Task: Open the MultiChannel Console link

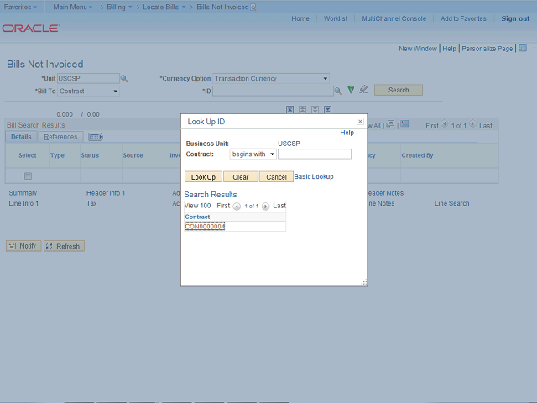Action: 394,18
